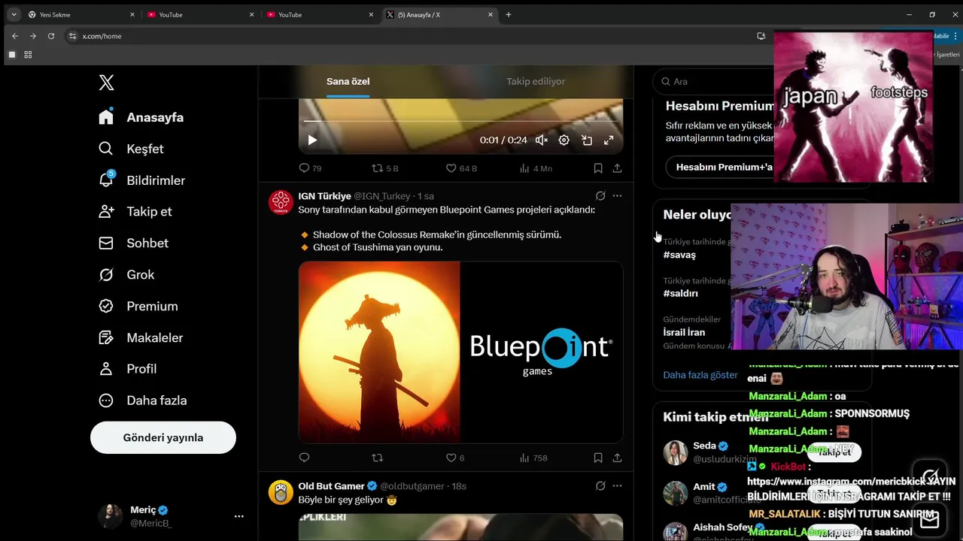Play the video in top post
This screenshot has width=963, height=541.
tap(312, 140)
